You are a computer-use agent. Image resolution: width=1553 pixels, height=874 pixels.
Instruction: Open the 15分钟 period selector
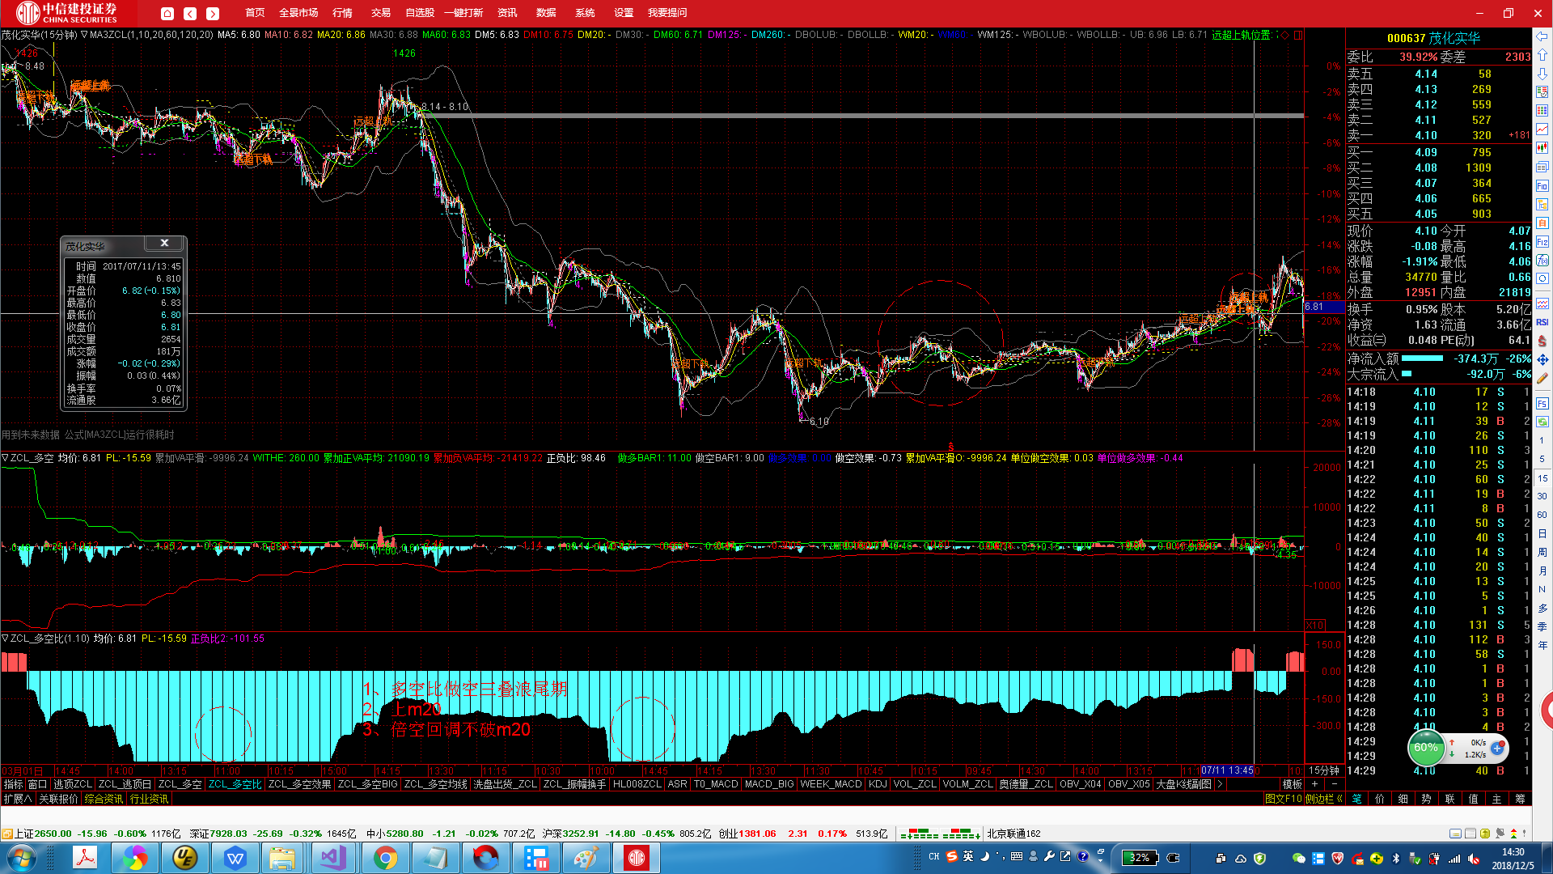point(1324,770)
